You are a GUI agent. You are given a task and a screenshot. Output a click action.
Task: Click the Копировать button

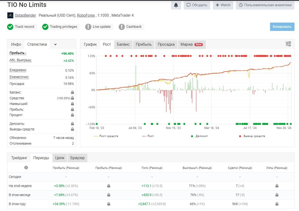point(282,27)
